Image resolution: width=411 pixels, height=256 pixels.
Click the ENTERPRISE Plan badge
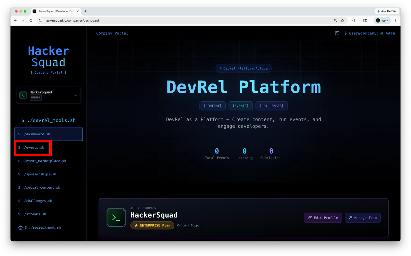pyautogui.click(x=152, y=225)
